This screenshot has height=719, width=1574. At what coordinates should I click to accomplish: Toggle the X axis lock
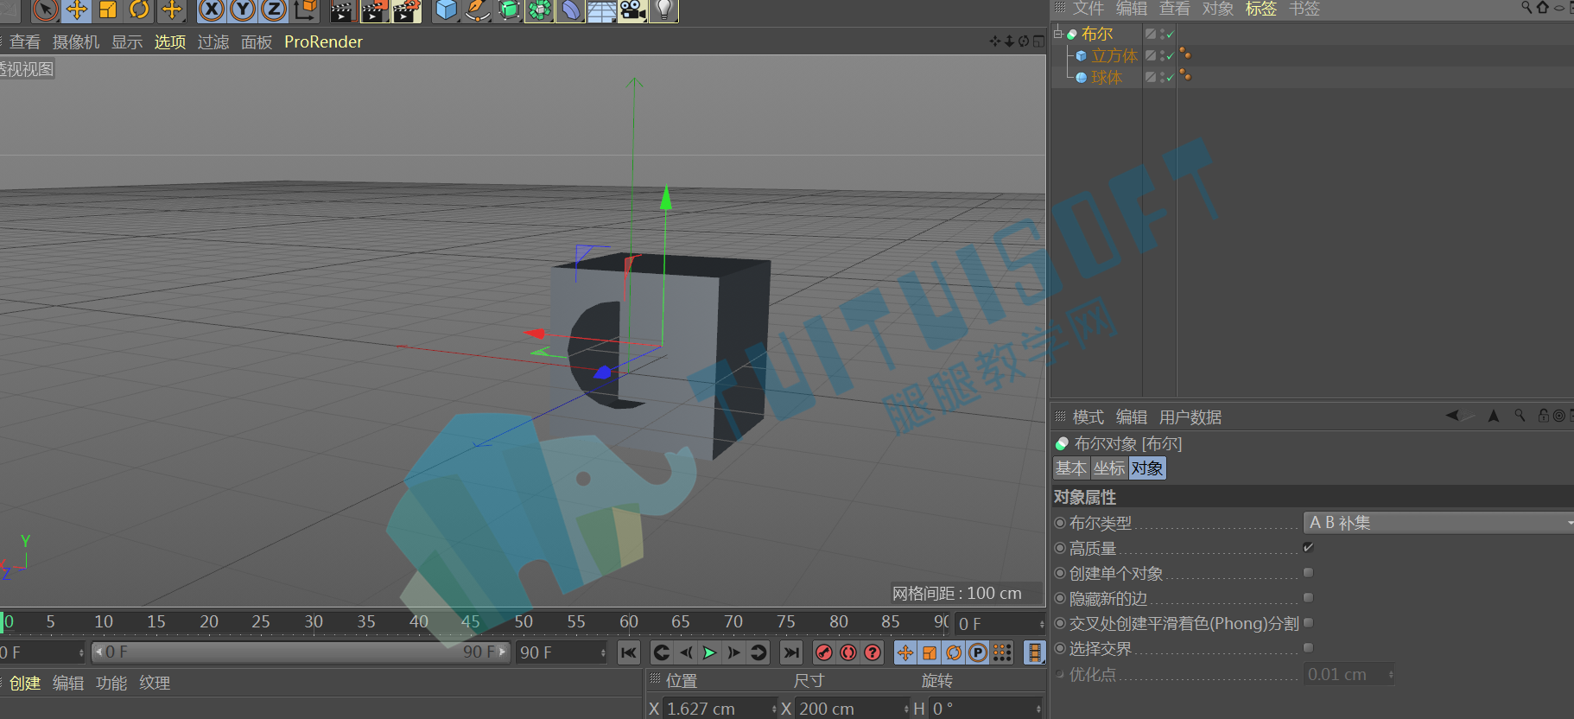[212, 10]
